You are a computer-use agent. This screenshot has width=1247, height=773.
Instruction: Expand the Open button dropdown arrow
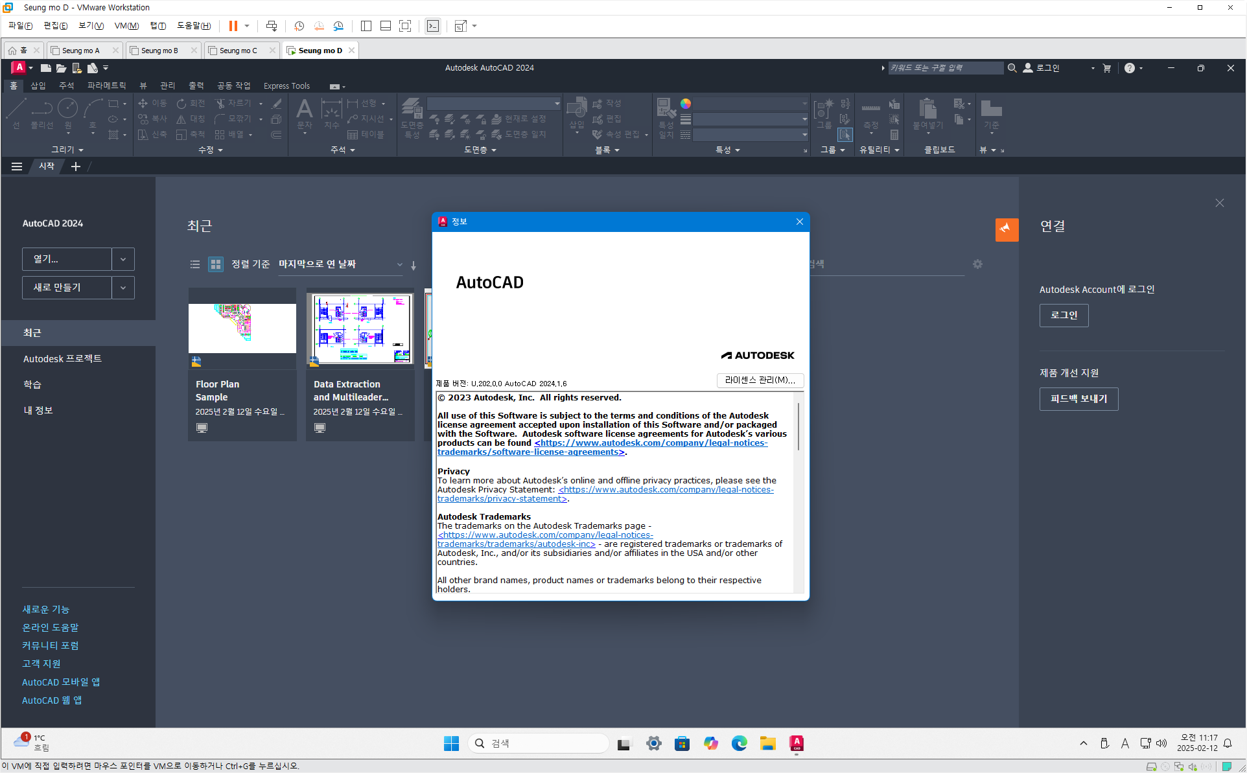point(123,259)
